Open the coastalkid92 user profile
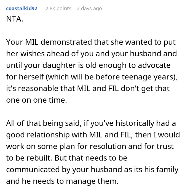The image size is (193, 189). pos(23,9)
